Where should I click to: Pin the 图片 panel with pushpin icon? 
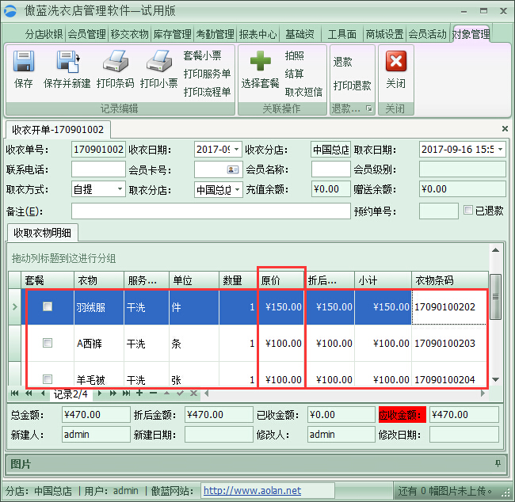(x=498, y=463)
